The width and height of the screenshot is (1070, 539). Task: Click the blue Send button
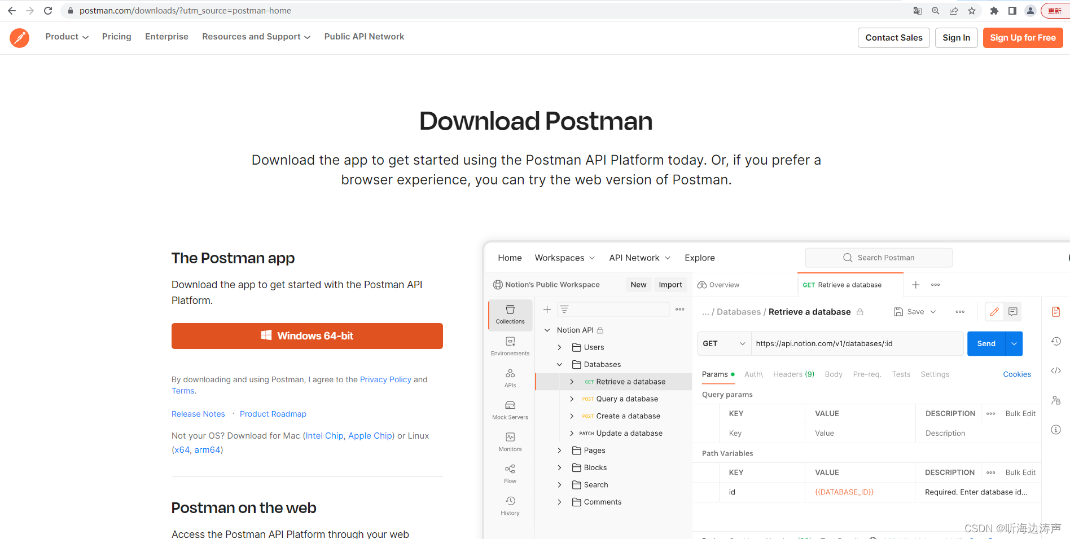pyautogui.click(x=986, y=344)
